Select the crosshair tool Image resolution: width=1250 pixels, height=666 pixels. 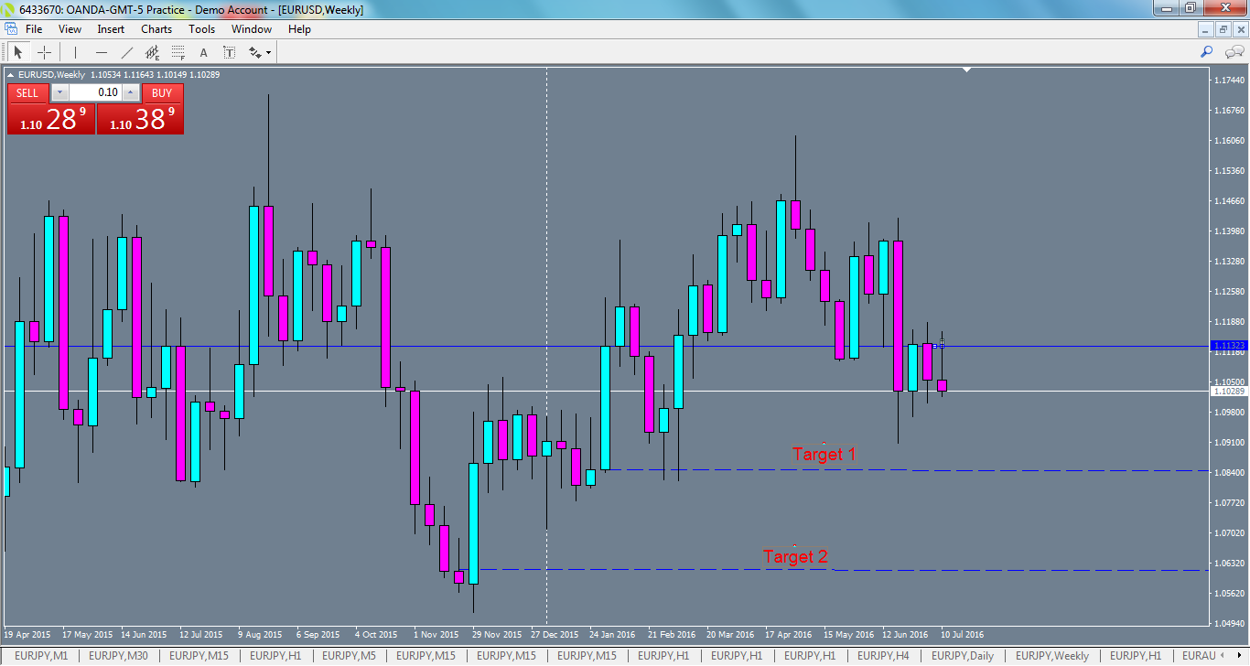tap(44, 52)
